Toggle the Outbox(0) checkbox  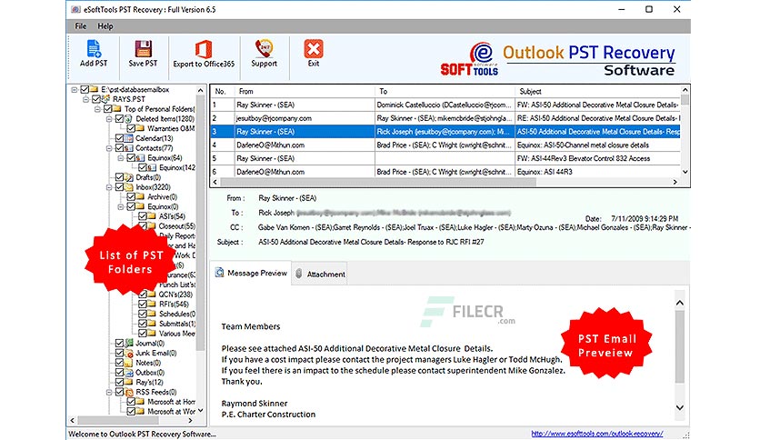click(x=119, y=373)
